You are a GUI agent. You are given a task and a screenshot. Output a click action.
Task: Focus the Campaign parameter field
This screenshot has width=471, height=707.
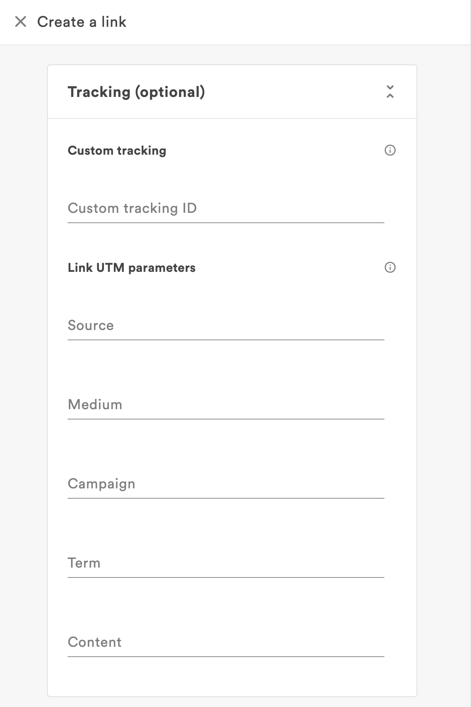point(226,484)
